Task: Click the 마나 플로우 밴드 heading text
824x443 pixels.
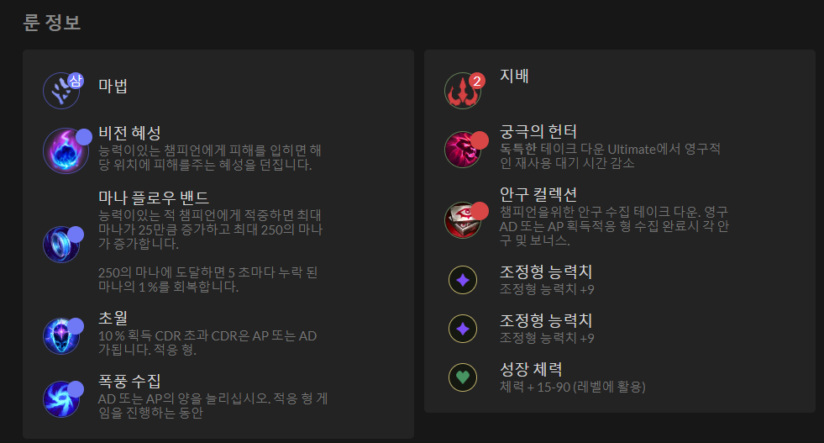Action: click(154, 198)
